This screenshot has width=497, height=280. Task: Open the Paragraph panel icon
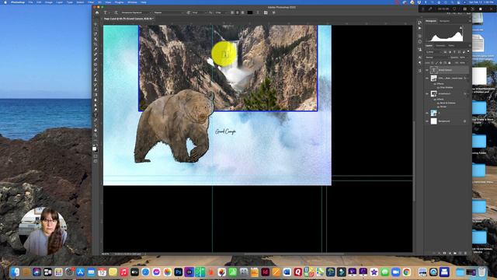click(x=419, y=63)
